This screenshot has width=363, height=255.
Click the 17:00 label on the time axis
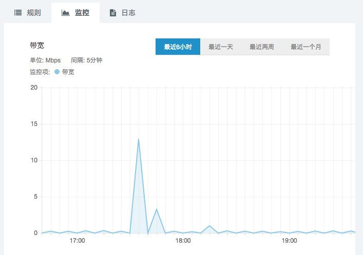[78, 241]
